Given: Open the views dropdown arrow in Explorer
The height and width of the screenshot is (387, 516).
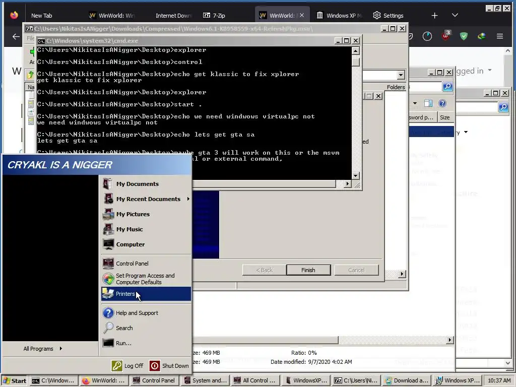Looking at the screenshot, I should tap(415, 103).
